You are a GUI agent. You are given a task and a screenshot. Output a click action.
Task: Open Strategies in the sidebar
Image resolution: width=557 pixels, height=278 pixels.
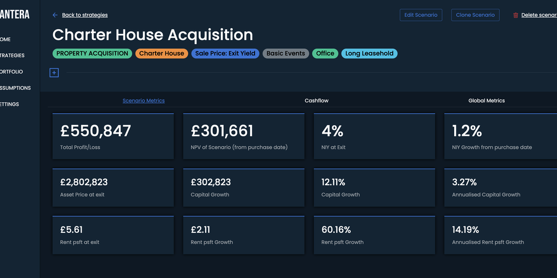point(12,55)
